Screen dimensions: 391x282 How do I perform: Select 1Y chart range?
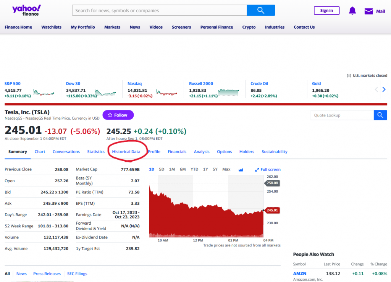pos(205,169)
